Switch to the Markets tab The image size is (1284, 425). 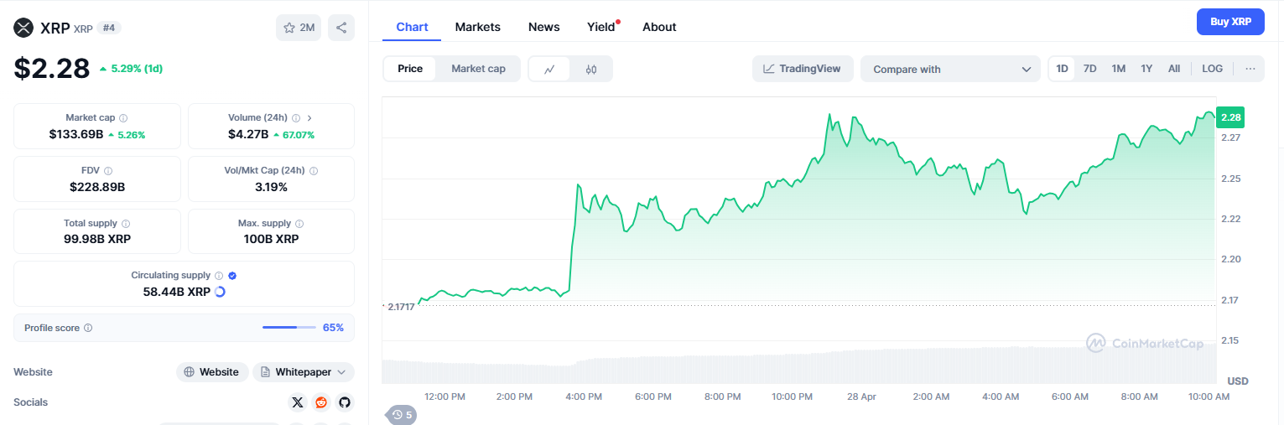[478, 27]
